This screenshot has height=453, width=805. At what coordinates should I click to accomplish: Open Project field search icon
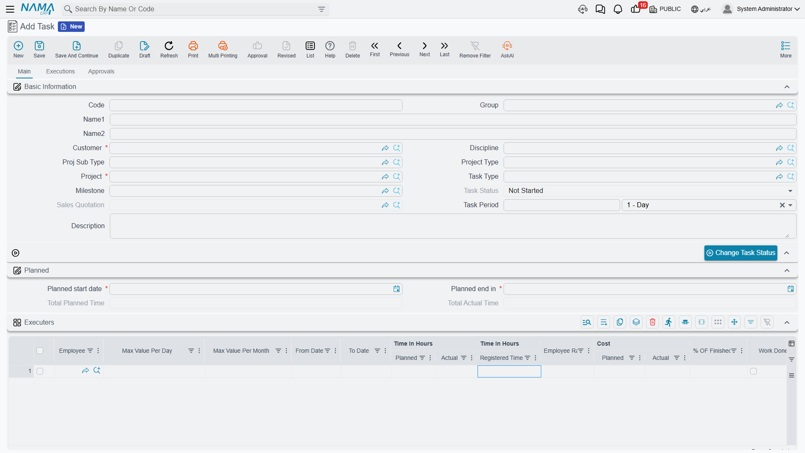pos(397,177)
